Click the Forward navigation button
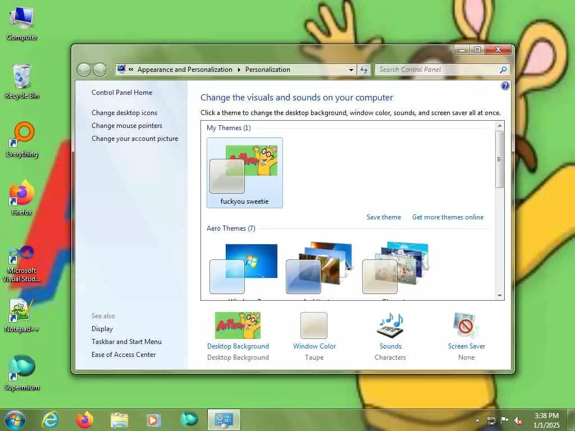575x431 pixels. pyautogui.click(x=99, y=70)
